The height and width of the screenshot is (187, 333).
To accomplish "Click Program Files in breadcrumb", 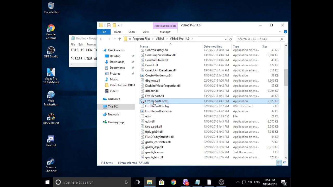I will tap(141, 39).
